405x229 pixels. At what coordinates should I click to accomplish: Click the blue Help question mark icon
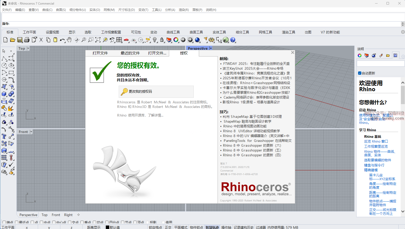233,40
